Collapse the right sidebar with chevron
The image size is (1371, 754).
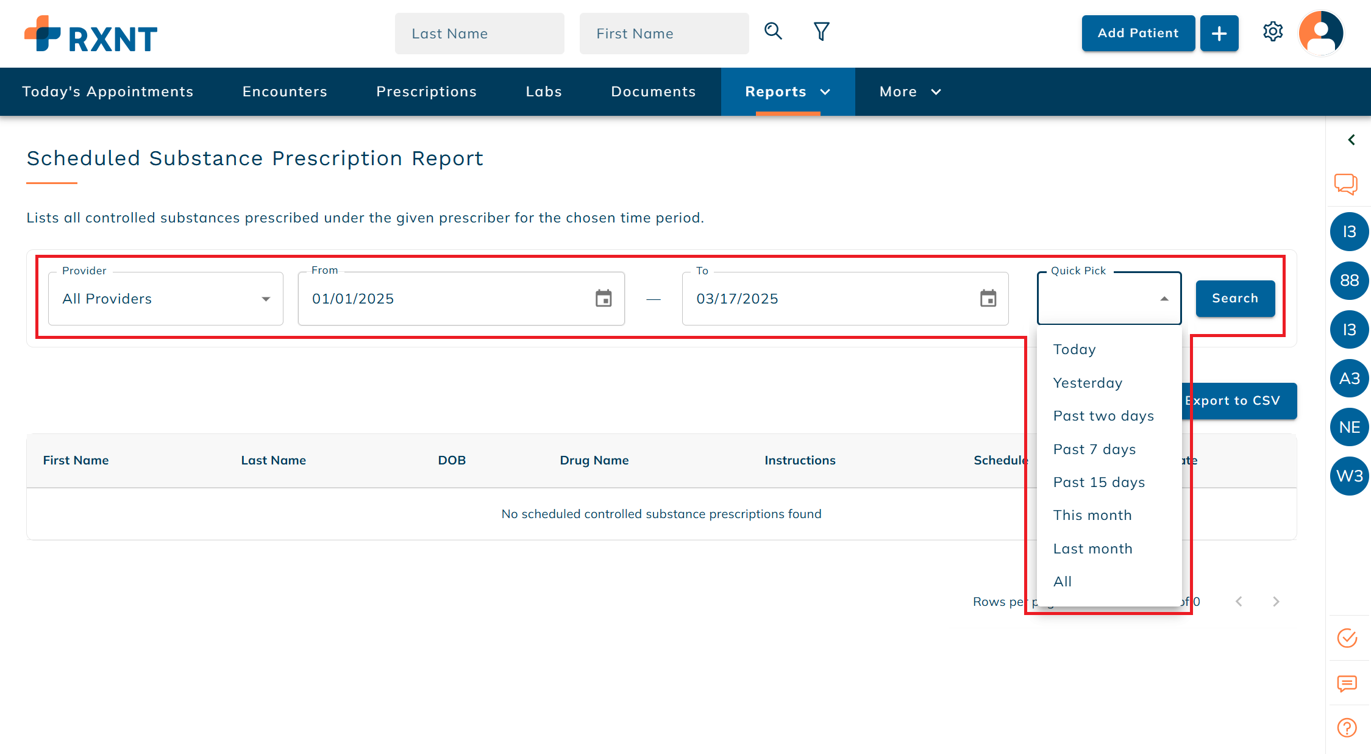(x=1351, y=140)
